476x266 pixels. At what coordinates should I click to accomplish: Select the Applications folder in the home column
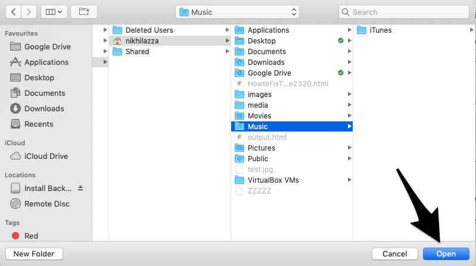coord(292,30)
